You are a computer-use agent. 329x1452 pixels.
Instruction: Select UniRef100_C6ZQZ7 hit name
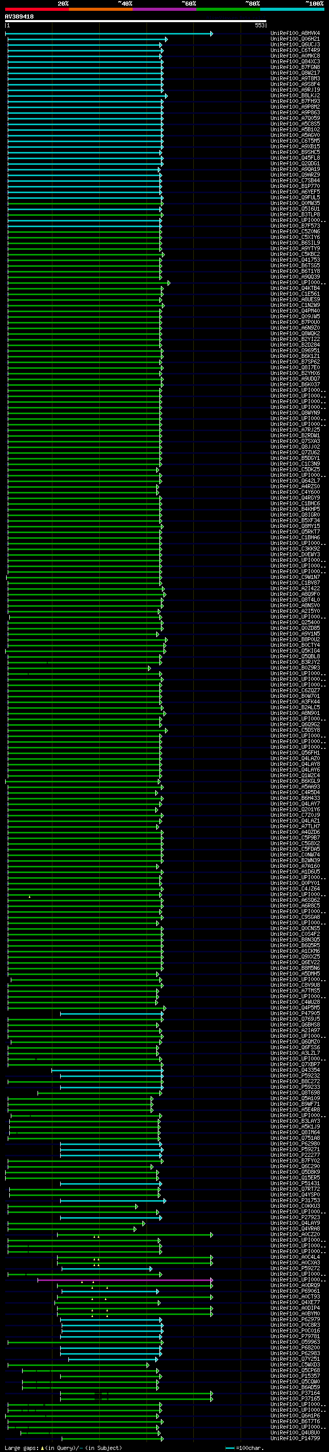click(x=295, y=691)
